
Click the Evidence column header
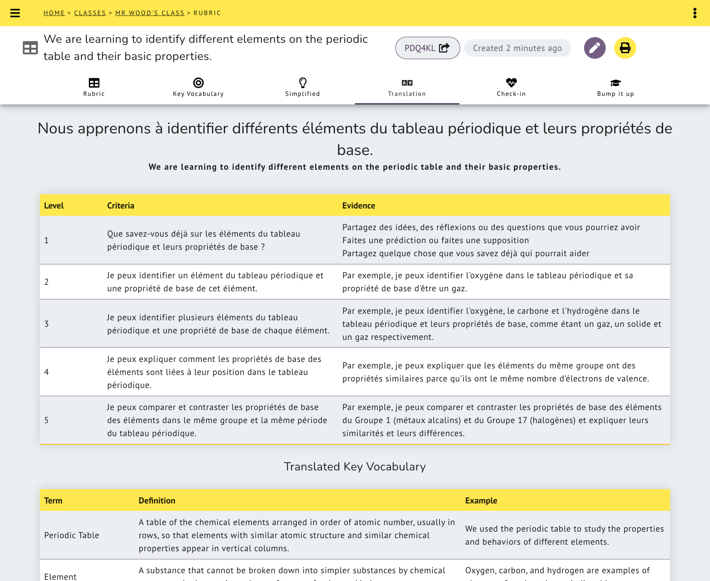coord(359,206)
